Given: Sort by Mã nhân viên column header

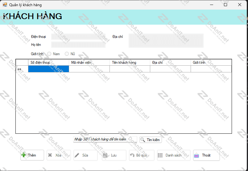Looking at the screenshot, I should 89,63.
